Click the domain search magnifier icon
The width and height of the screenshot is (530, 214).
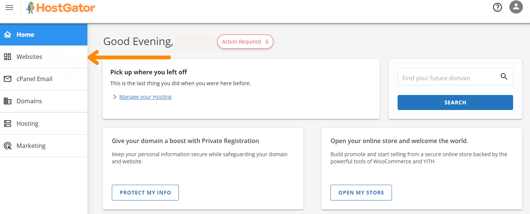(504, 77)
